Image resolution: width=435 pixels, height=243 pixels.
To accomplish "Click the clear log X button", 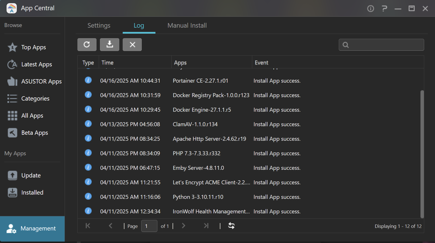I will pos(132,45).
